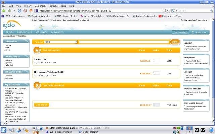Open IBM Lenovo Thinkpad R61E product link
Image resolution: width=215 pixels, height=134 pixels.
[49, 72]
